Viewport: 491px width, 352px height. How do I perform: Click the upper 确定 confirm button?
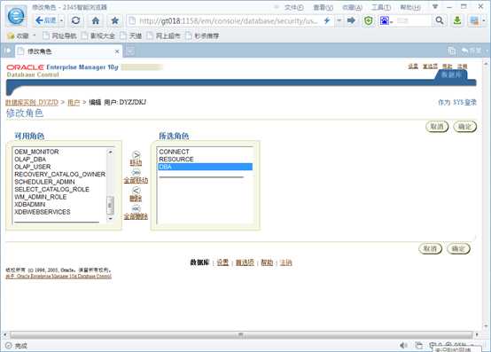[464, 127]
